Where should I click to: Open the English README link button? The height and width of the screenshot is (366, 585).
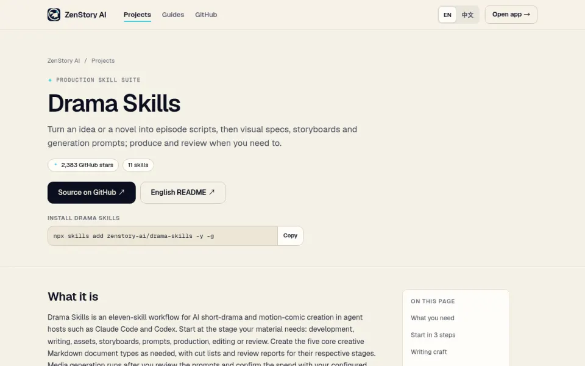point(183,193)
